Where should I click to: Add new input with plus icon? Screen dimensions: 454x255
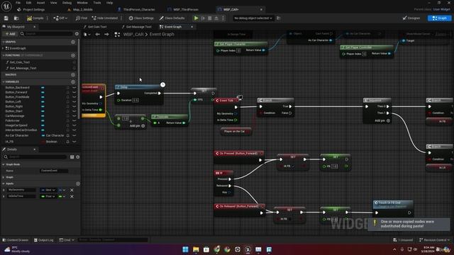[x=78, y=183]
